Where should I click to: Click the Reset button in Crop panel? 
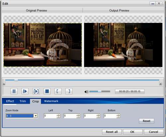click(x=146, y=121)
